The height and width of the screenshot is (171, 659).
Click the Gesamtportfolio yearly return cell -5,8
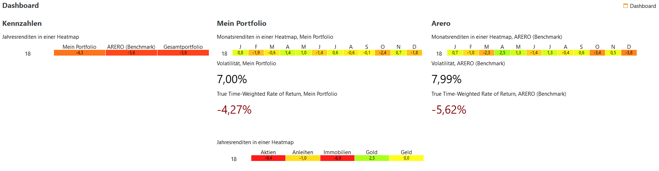pos(183,53)
